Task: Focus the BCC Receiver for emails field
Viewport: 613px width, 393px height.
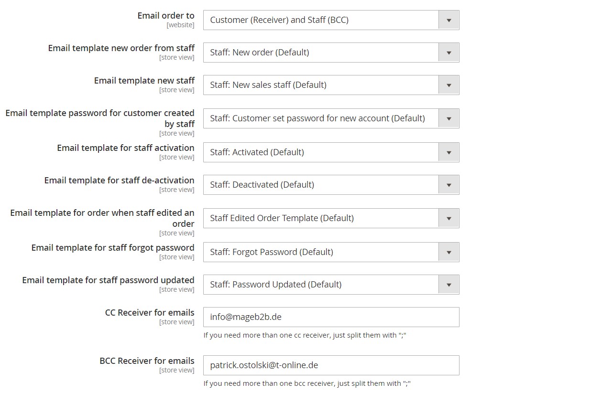Action: 331,365
